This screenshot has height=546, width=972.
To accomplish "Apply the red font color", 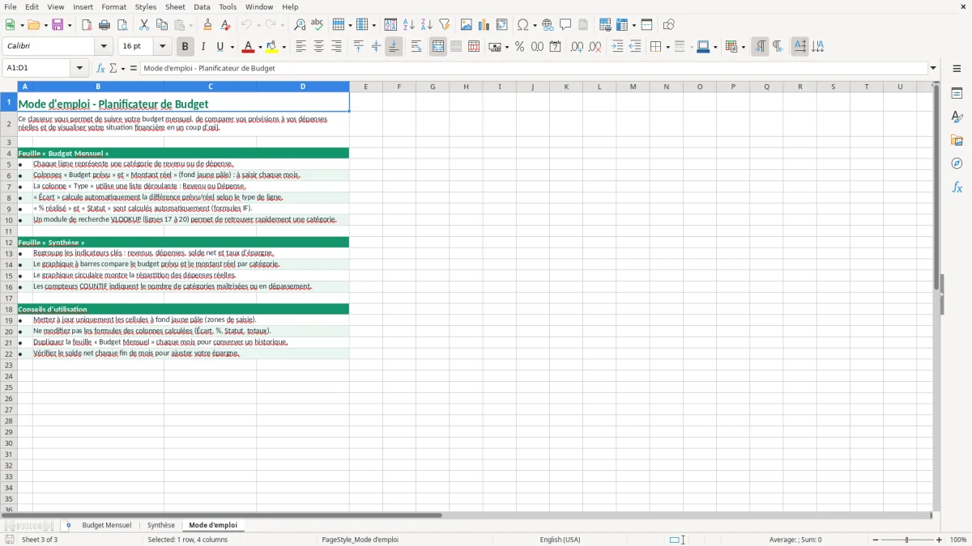I will [249, 47].
